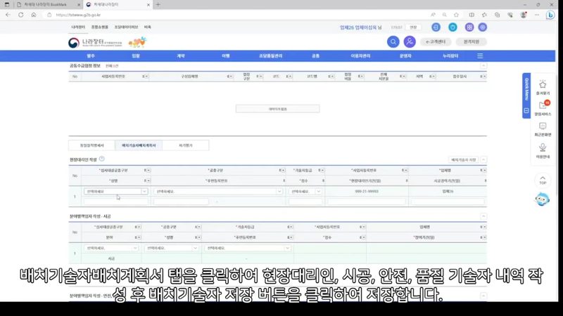Open 기술자등급 dropdown in 시공 row
The width and height of the screenshot is (563, 316).
click(248, 248)
